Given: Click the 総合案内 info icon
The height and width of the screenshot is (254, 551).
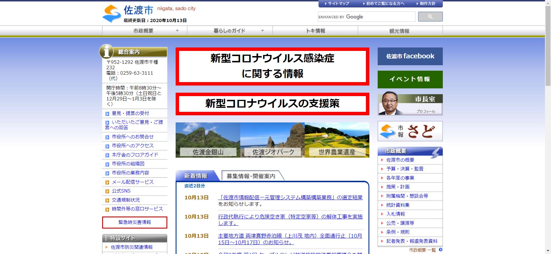Looking at the screenshot, I should tap(106, 51).
